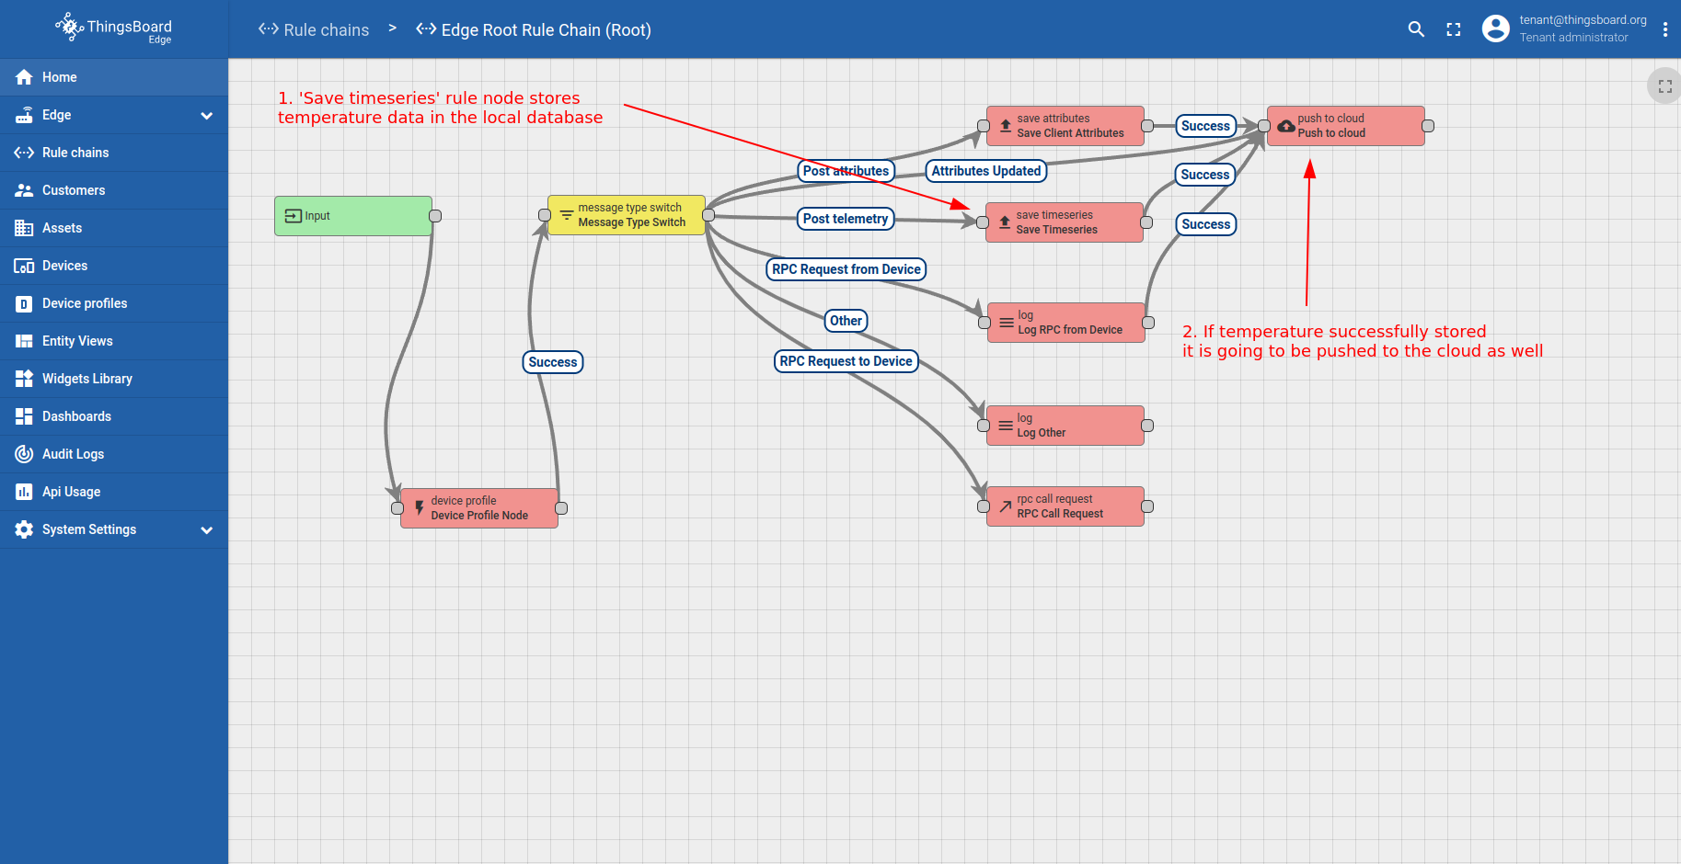
Task: Click the Entity Views icon
Action: (24, 341)
